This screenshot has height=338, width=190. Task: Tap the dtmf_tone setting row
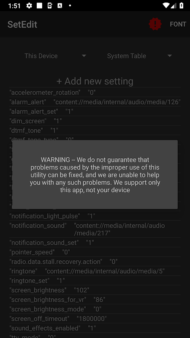pos(95,131)
